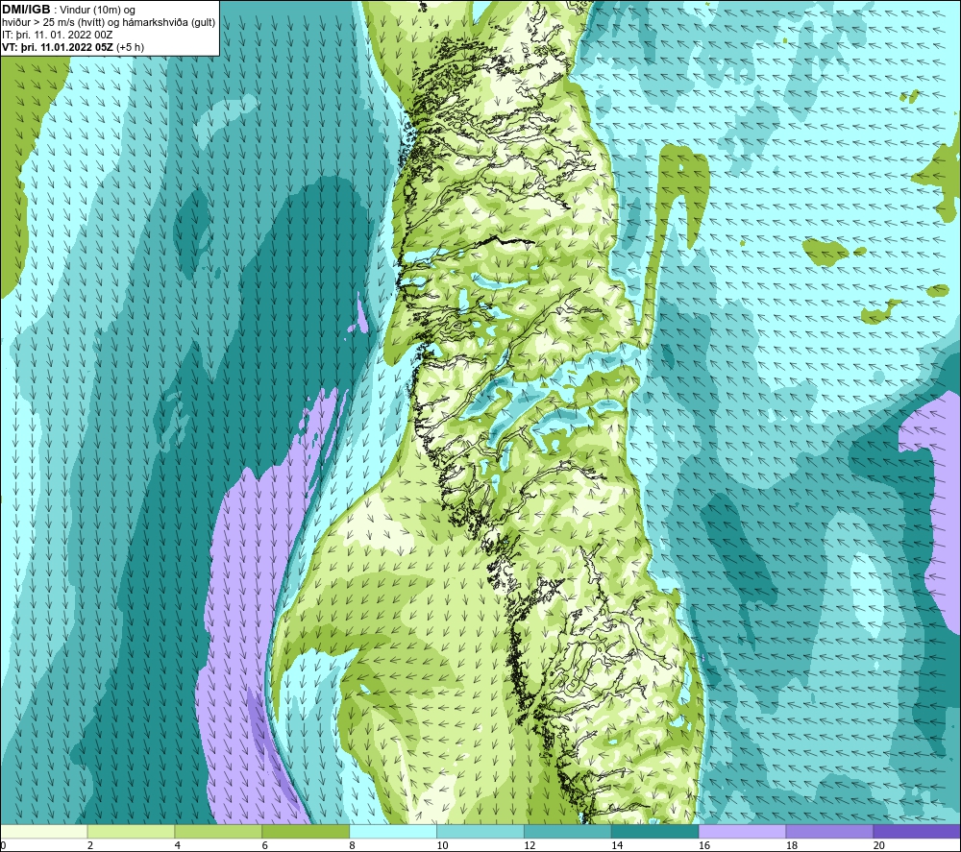
Task: Click the legend label '10'
Action: [x=442, y=845]
